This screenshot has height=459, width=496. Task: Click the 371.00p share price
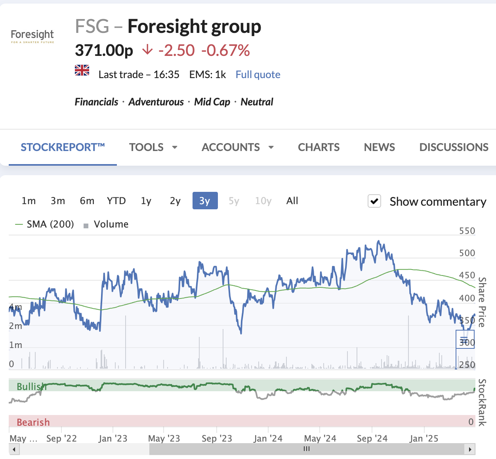pos(104,50)
